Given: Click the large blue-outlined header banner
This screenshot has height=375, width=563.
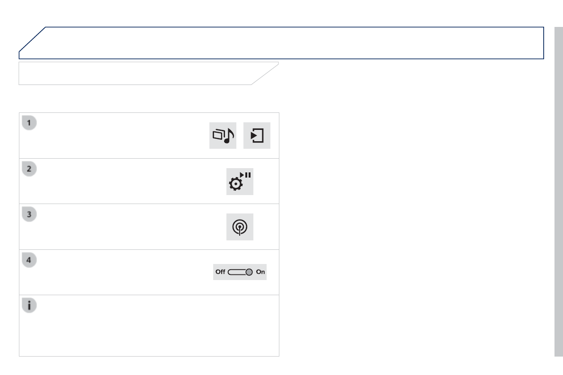Looking at the screenshot, I should [284, 43].
